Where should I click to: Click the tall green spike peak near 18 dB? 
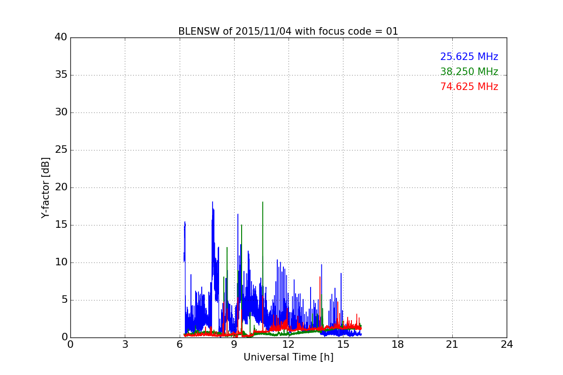[263, 202]
